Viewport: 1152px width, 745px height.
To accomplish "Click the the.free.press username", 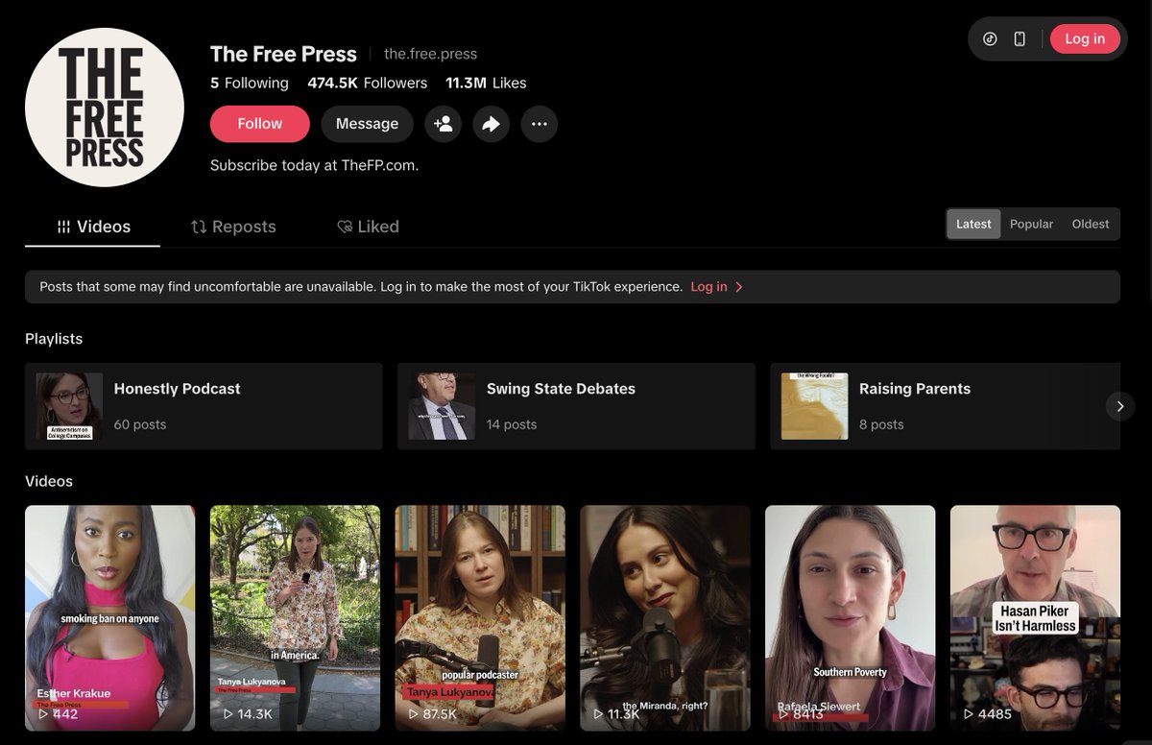I will (x=430, y=54).
